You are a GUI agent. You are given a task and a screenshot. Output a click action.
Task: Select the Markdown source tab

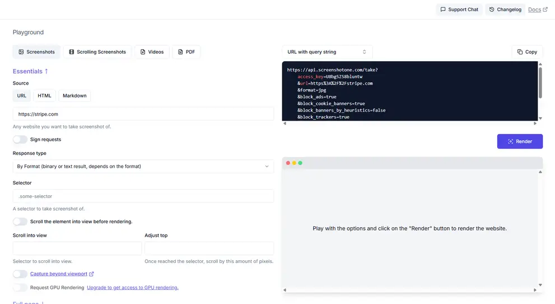click(x=74, y=96)
